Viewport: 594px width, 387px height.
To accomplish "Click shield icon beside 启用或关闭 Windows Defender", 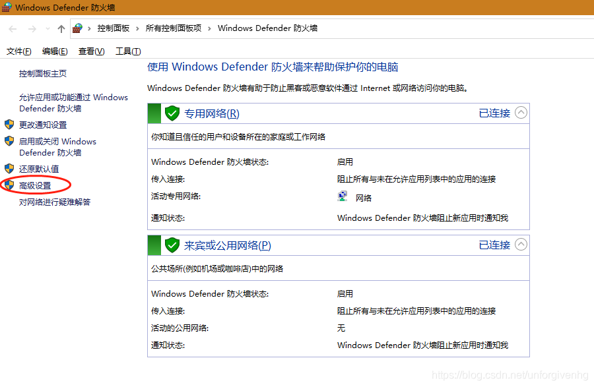I will coord(9,140).
